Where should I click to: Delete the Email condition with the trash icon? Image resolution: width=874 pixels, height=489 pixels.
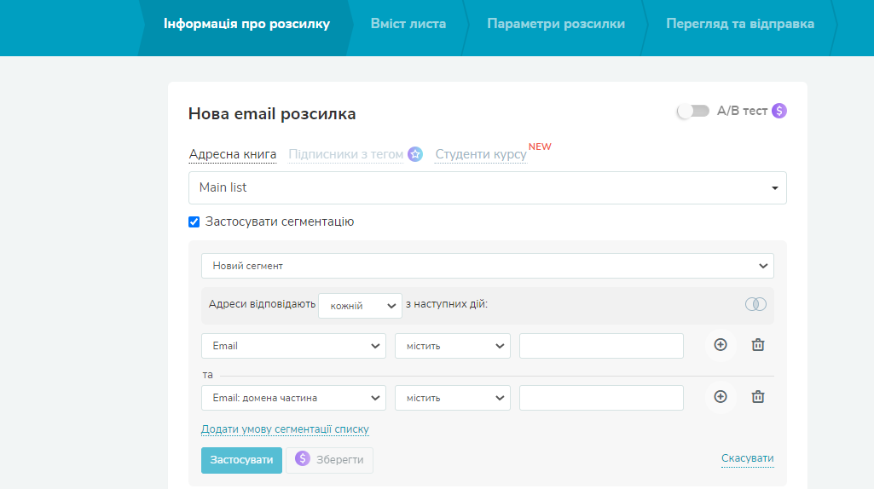tap(757, 345)
